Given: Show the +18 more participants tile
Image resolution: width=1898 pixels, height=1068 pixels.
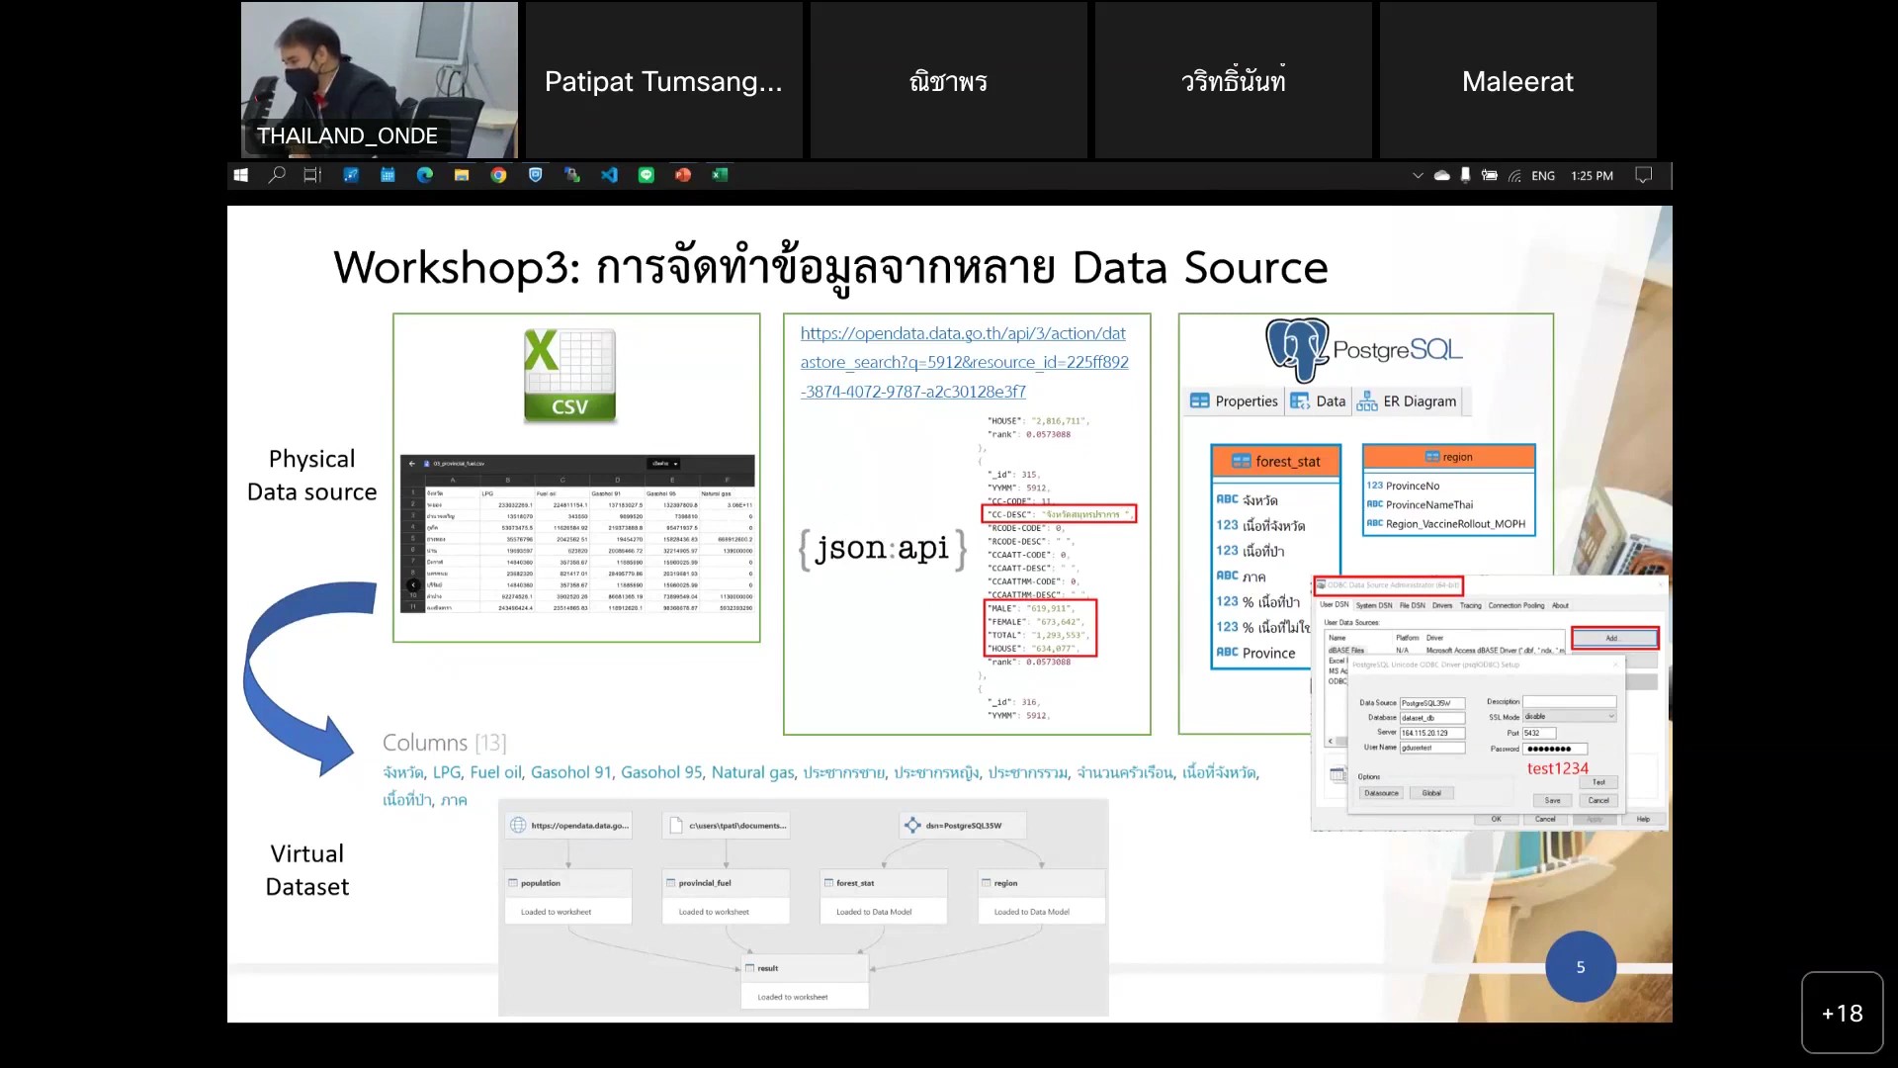Looking at the screenshot, I should pyautogui.click(x=1842, y=1013).
